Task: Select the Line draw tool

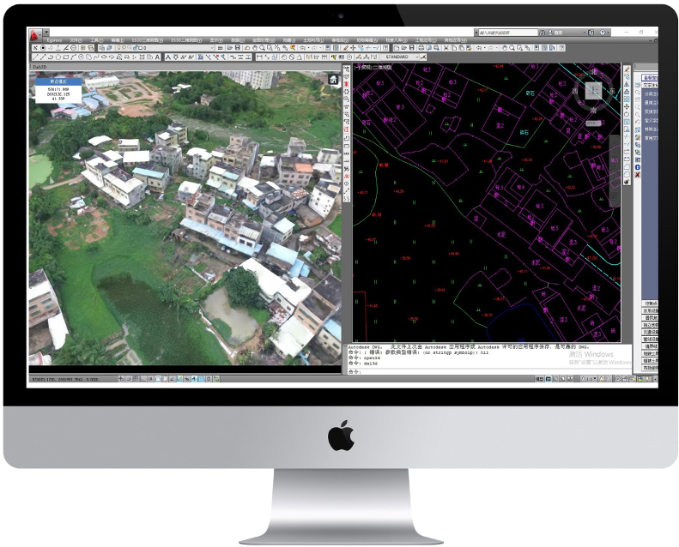Action: point(35,57)
